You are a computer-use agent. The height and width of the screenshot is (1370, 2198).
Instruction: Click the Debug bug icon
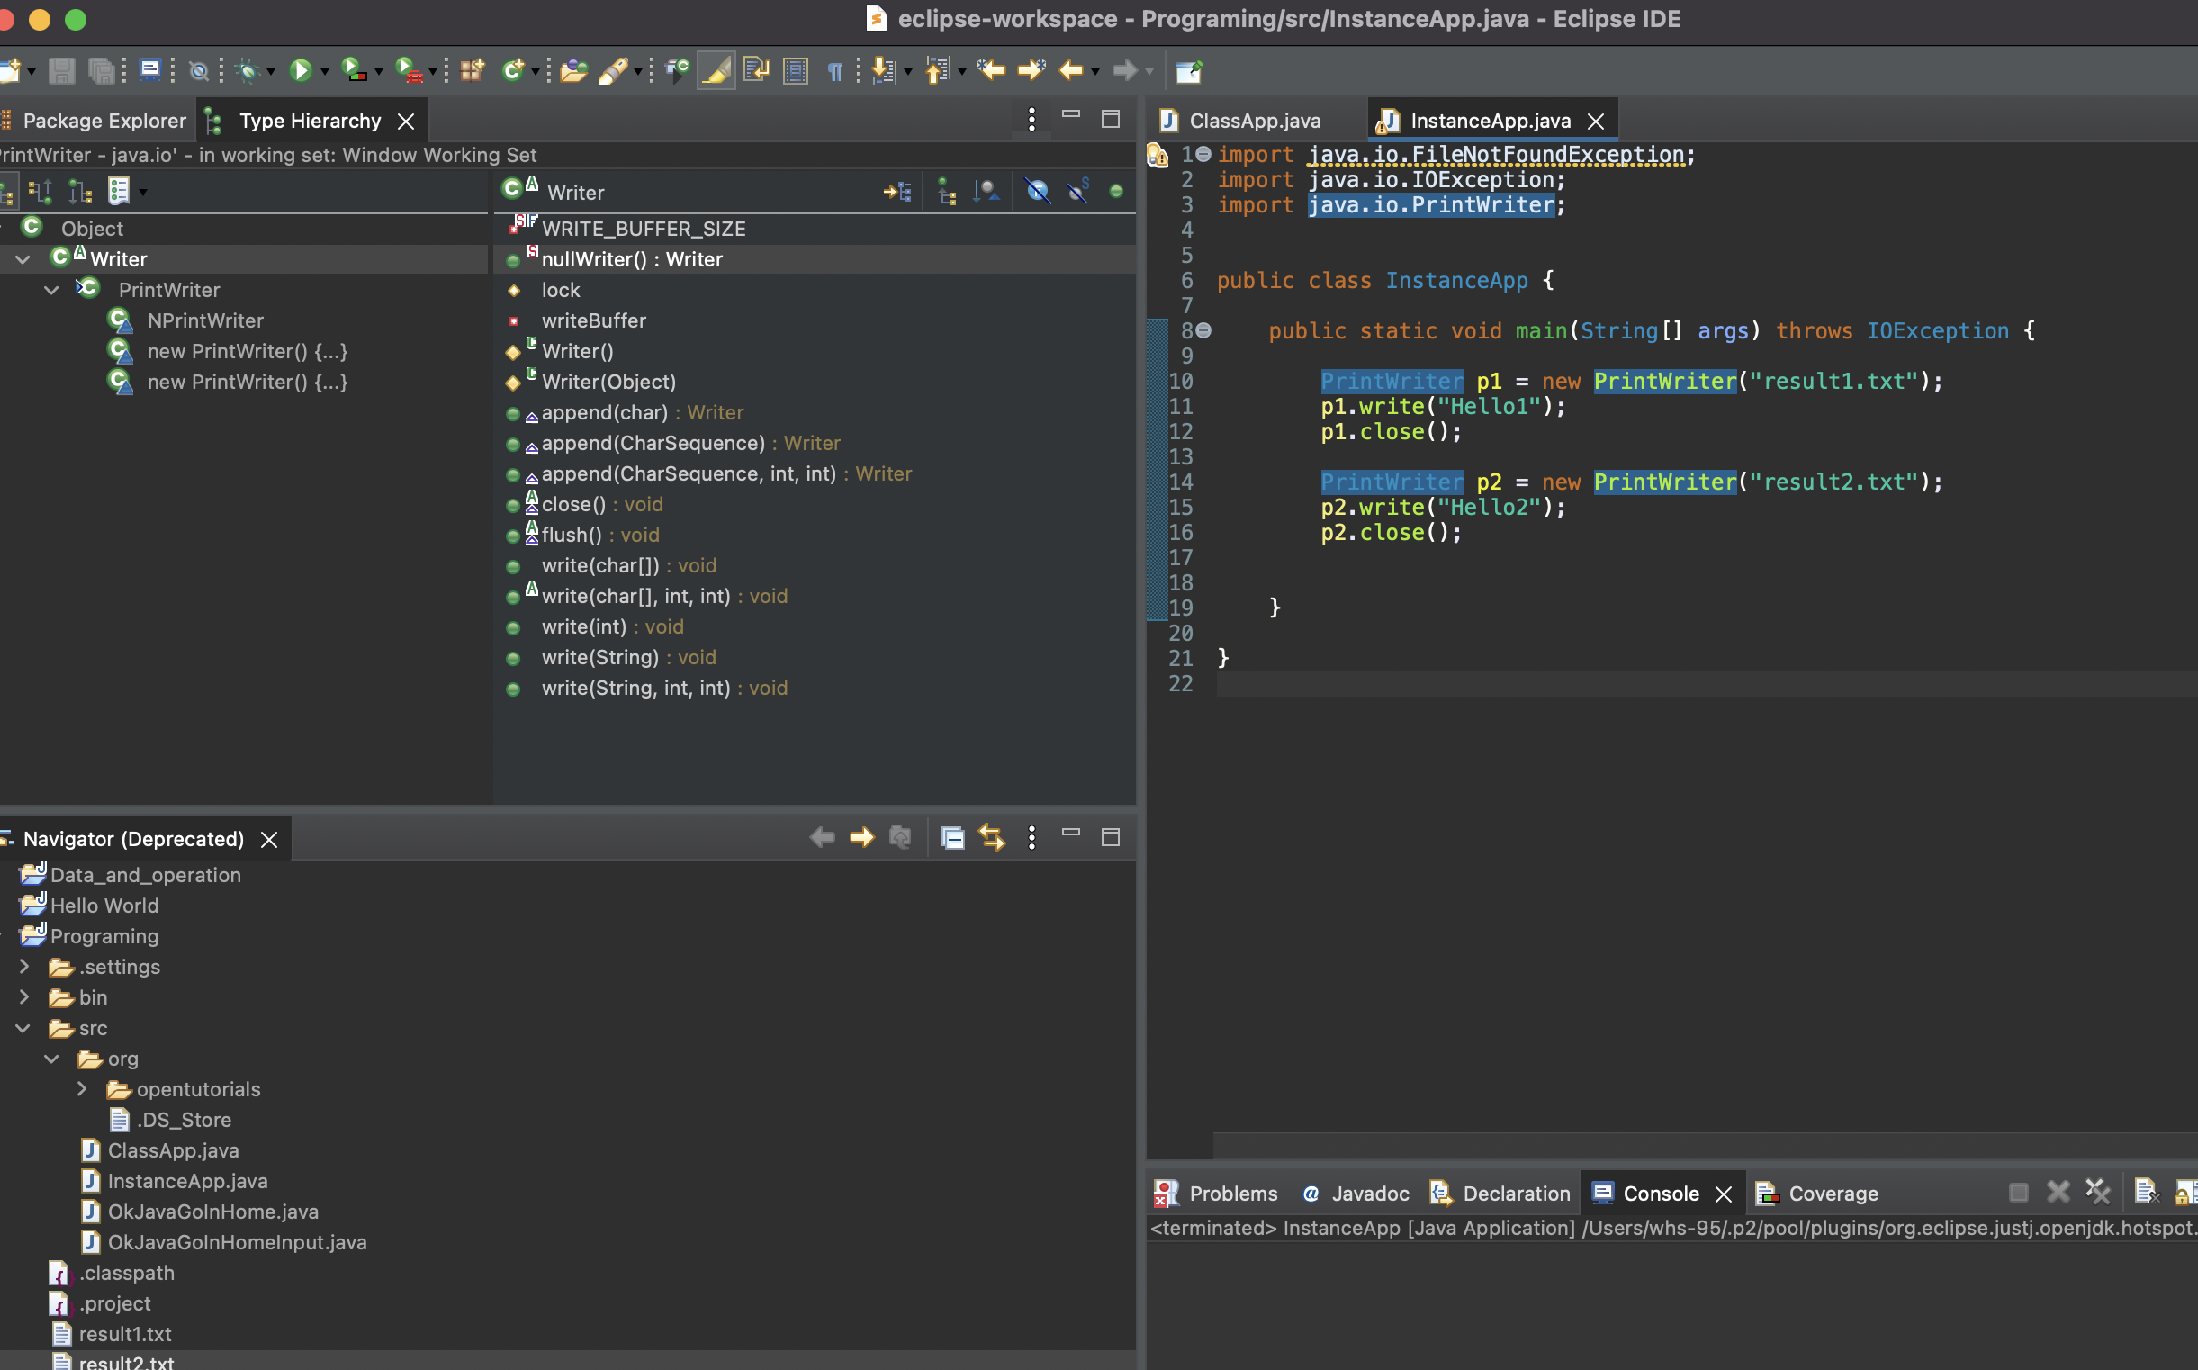tap(248, 70)
